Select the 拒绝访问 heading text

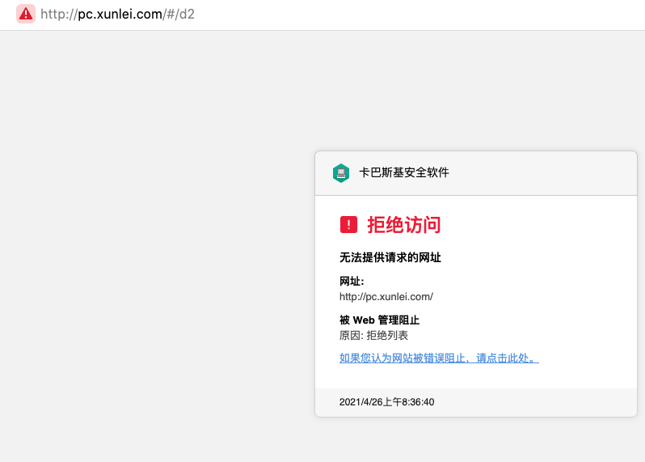point(404,225)
